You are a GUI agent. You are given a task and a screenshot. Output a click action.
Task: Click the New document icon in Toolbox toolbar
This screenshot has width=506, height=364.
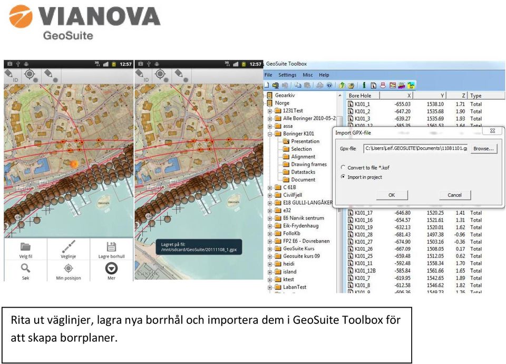[267, 85]
